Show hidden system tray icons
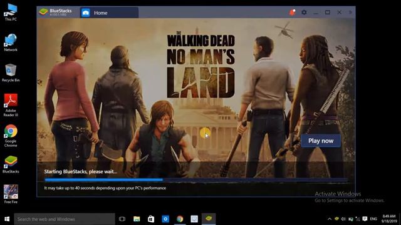Screen dimensions: 401x225 330,219
